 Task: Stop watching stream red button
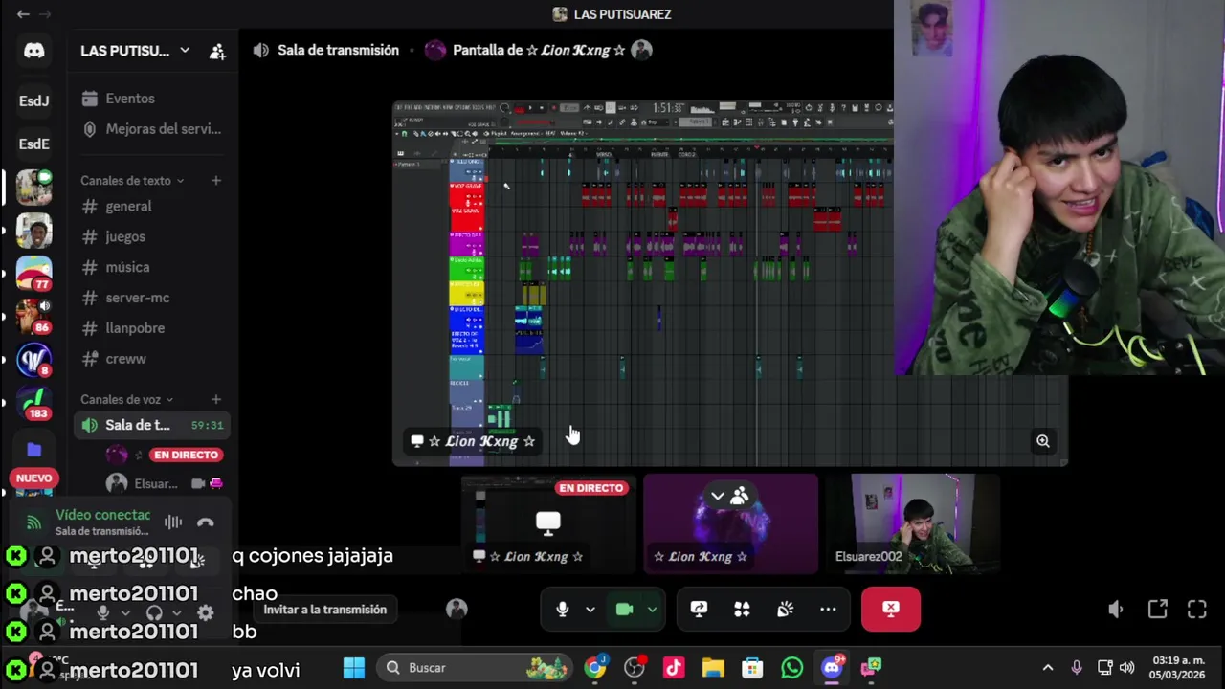click(891, 610)
